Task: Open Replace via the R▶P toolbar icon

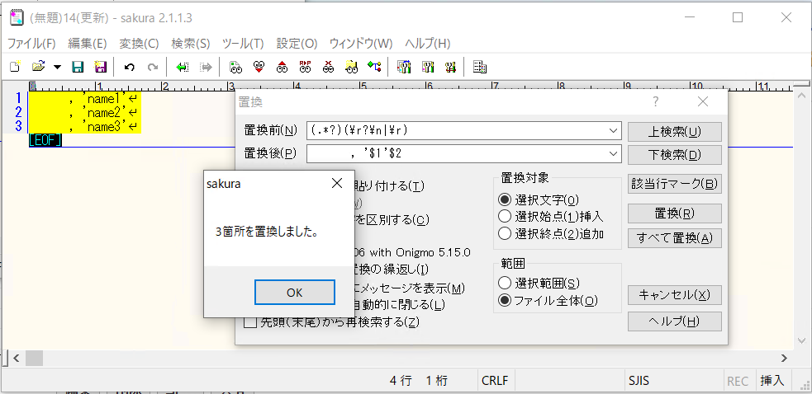Action: 305,67
